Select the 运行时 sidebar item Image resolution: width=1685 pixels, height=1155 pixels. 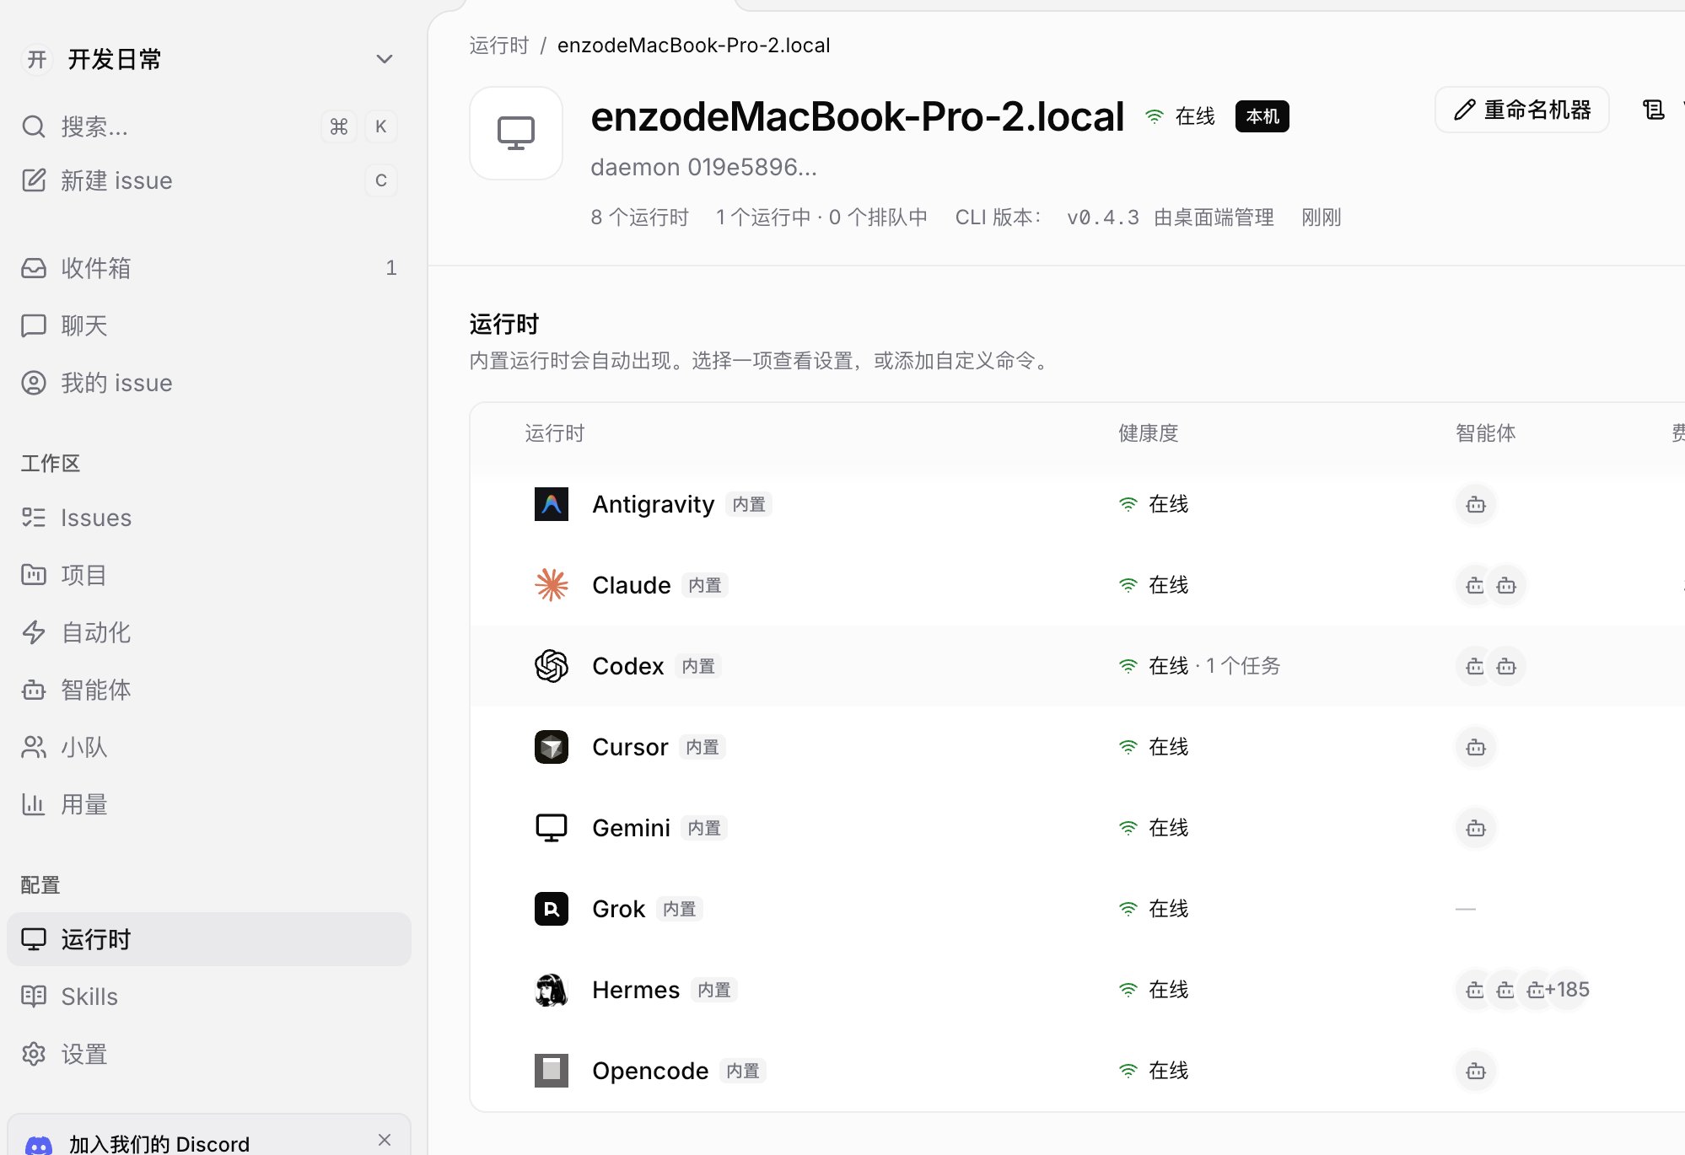pyautogui.click(x=208, y=939)
